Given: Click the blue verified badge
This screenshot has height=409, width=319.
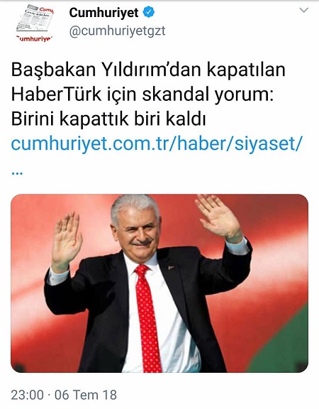Looking at the screenshot, I should [x=149, y=12].
